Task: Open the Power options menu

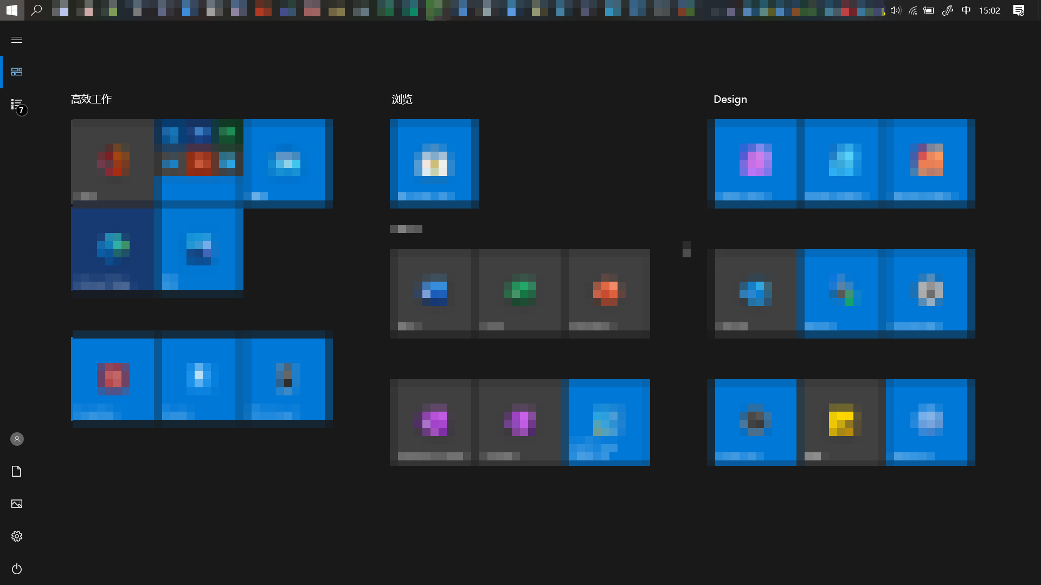Action: 17,569
